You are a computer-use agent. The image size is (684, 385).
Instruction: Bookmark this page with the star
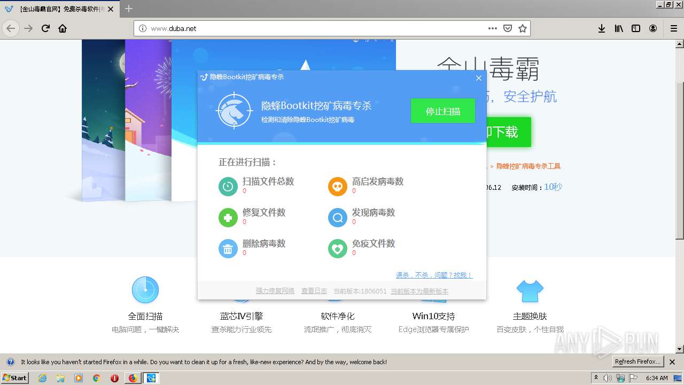[x=523, y=28]
